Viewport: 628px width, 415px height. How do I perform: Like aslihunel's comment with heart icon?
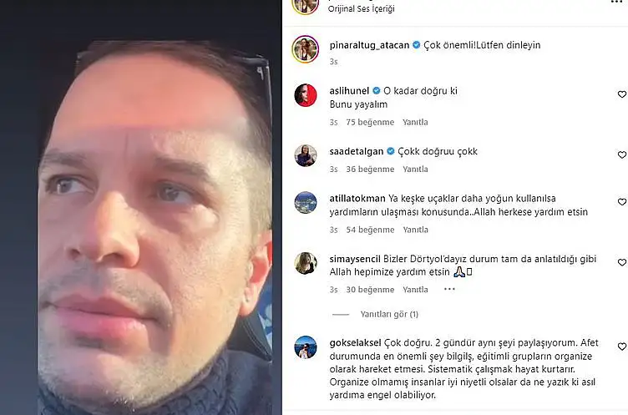(622, 94)
